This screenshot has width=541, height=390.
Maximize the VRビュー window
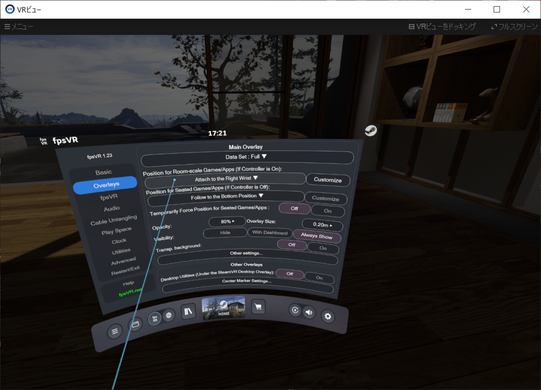[497, 9]
